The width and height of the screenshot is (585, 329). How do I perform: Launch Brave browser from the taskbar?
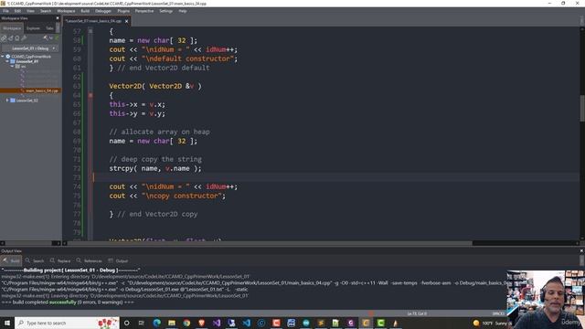pyautogui.click(x=201, y=323)
